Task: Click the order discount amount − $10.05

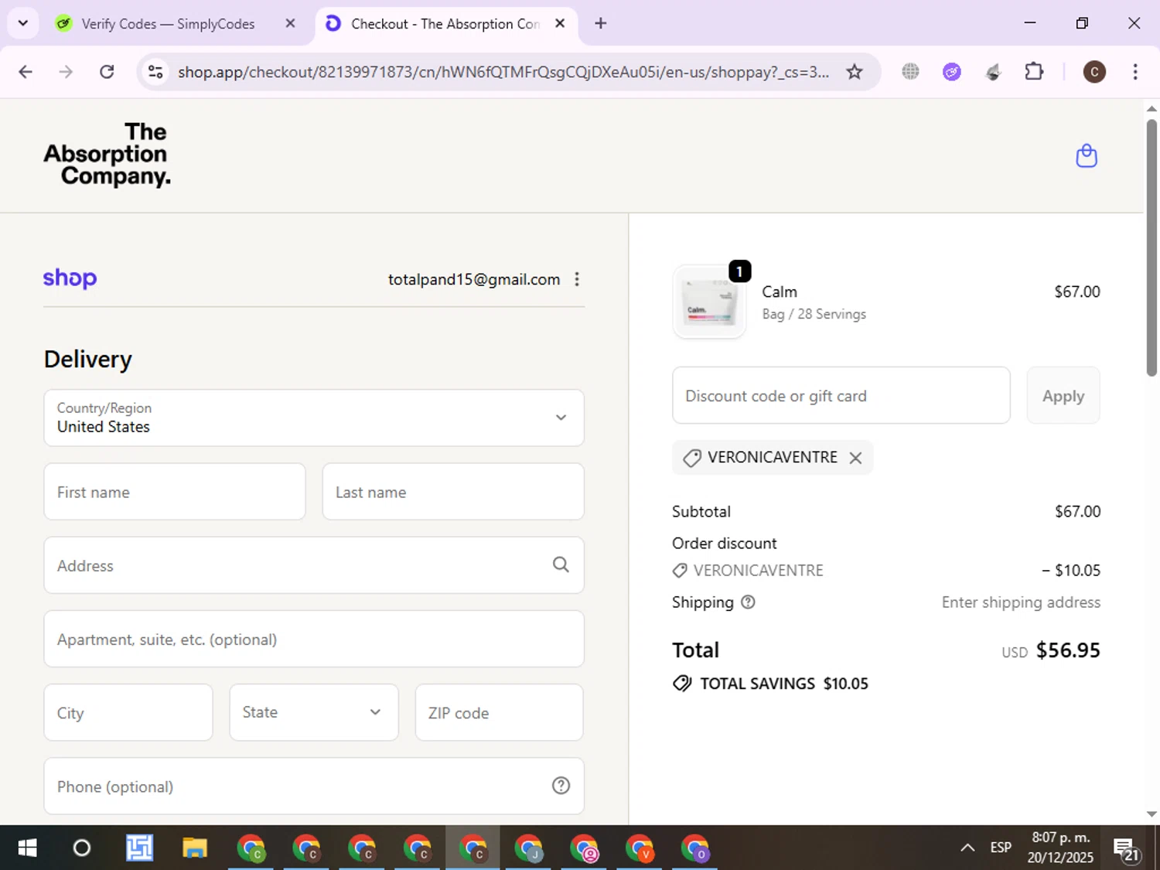Action: pos(1071,570)
